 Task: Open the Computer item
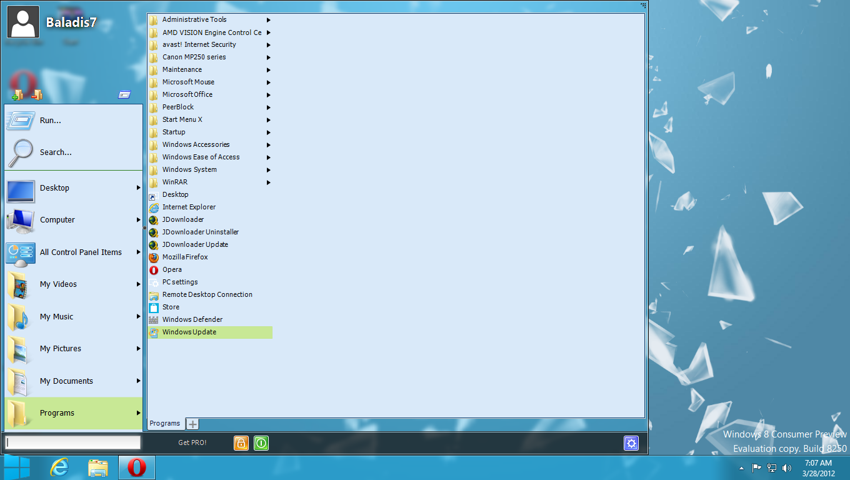coord(74,220)
